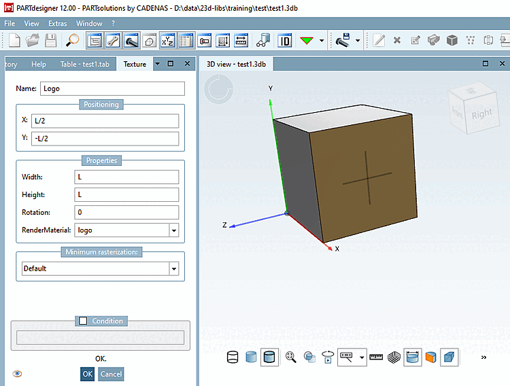This screenshot has width=510, height=386.
Task: Switch to the Table - test1.tab tab
Action: click(85, 64)
